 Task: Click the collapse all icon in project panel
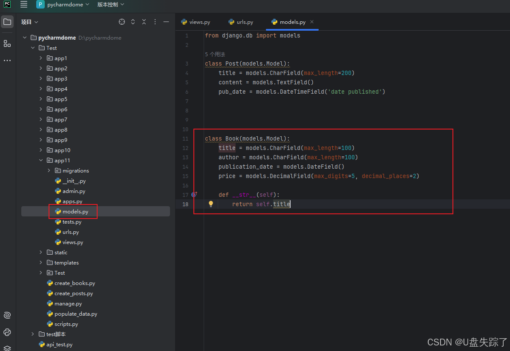144,22
